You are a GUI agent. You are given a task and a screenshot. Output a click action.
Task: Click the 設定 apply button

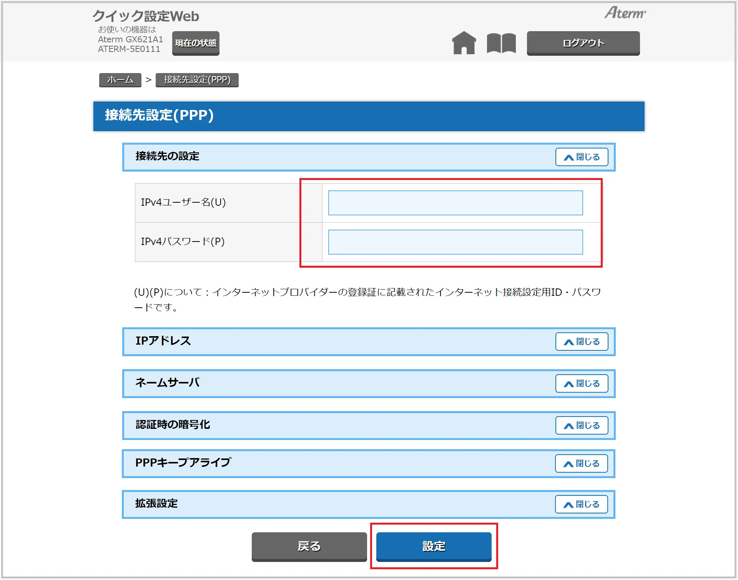coord(434,547)
